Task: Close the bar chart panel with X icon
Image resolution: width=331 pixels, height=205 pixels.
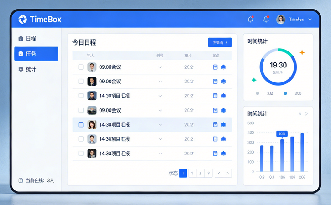Action: pyautogui.click(x=300, y=113)
